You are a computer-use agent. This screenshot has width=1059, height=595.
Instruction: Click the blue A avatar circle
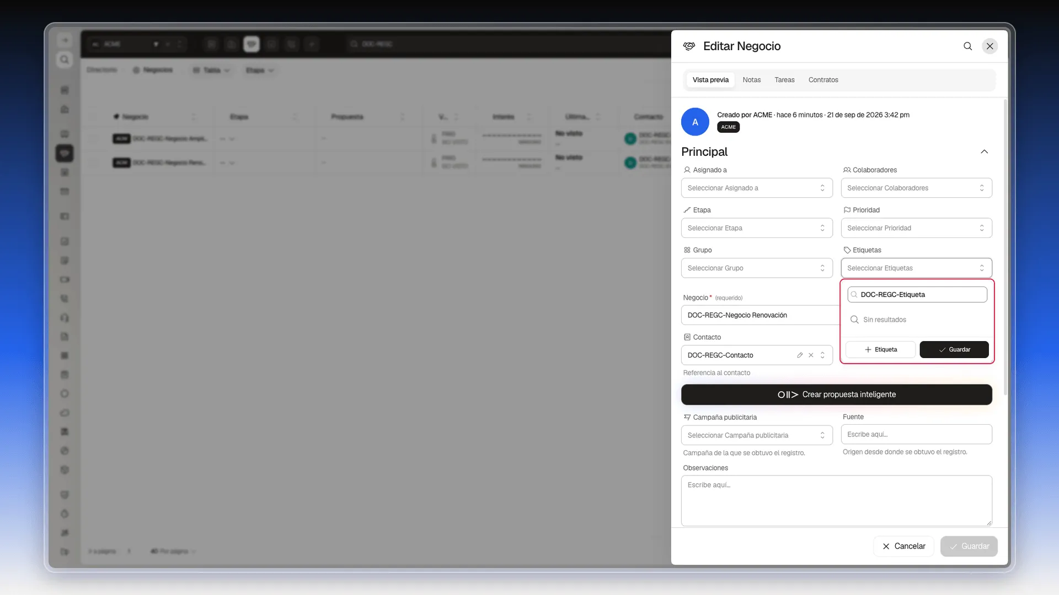695,122
